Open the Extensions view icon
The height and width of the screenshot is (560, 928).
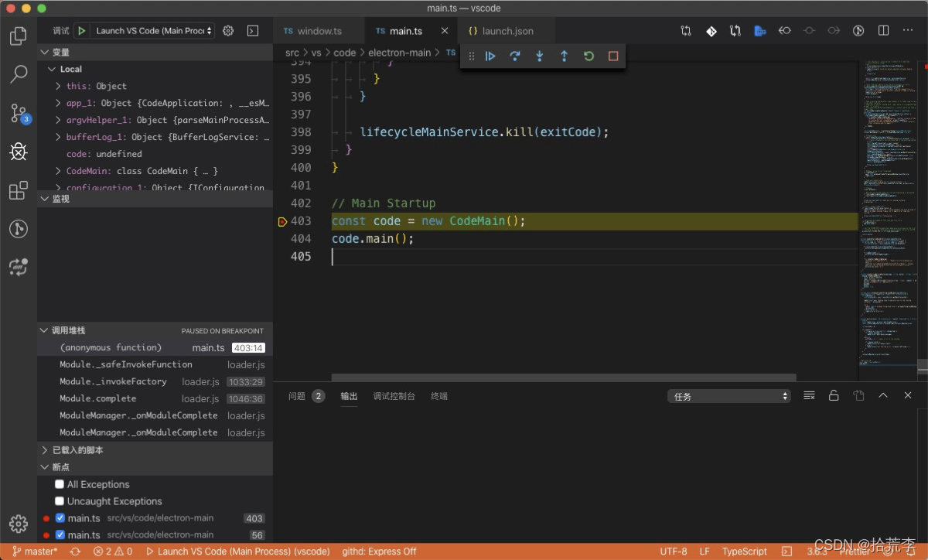pos(19,190)
